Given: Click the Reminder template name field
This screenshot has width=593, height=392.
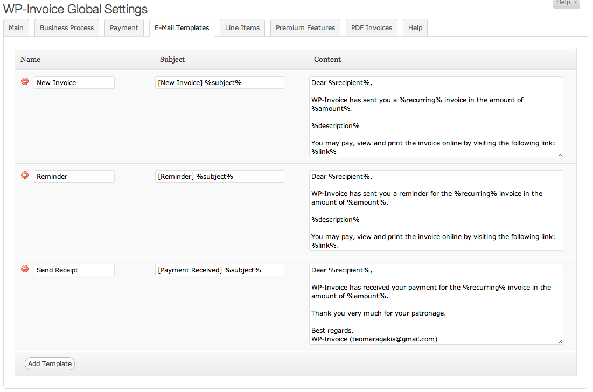Looking at the screenshot, I should pos(74,177).
